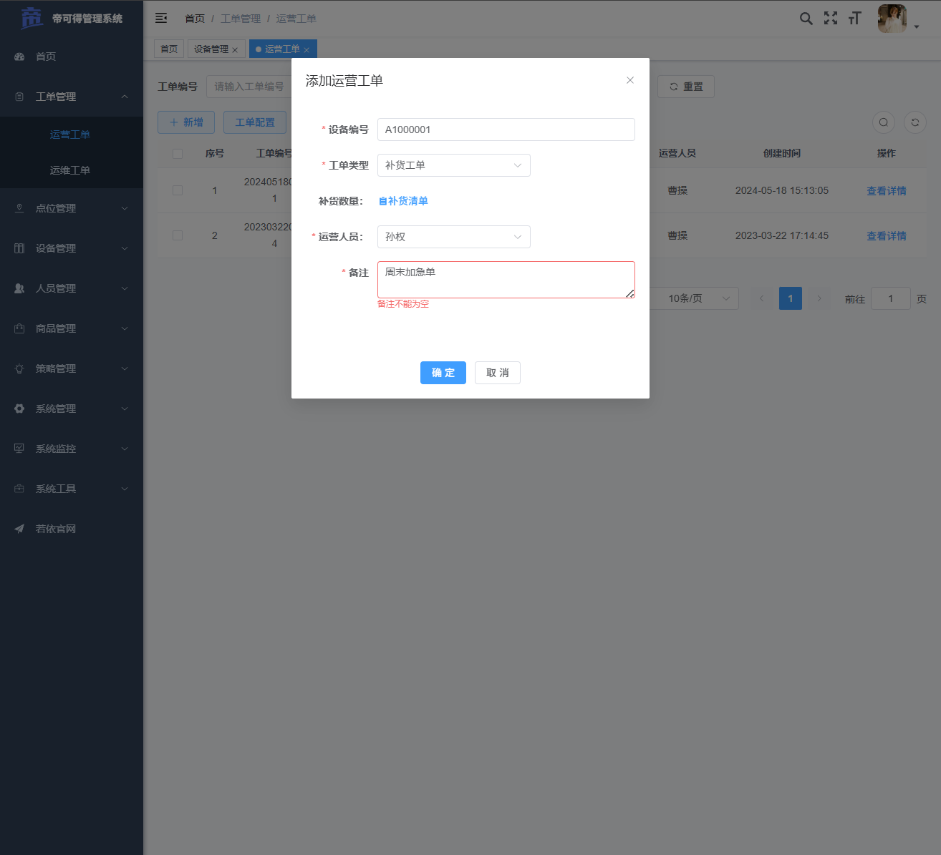The width and height of the screenshot is (941, 855).
Task: Click the 系统工具 toolbox icon
Action: point(19,489)
